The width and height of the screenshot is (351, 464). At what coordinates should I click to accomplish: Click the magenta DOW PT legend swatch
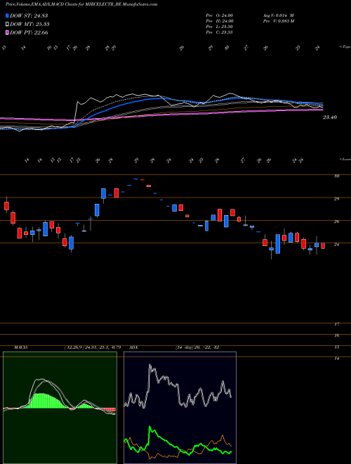[8, 32]
